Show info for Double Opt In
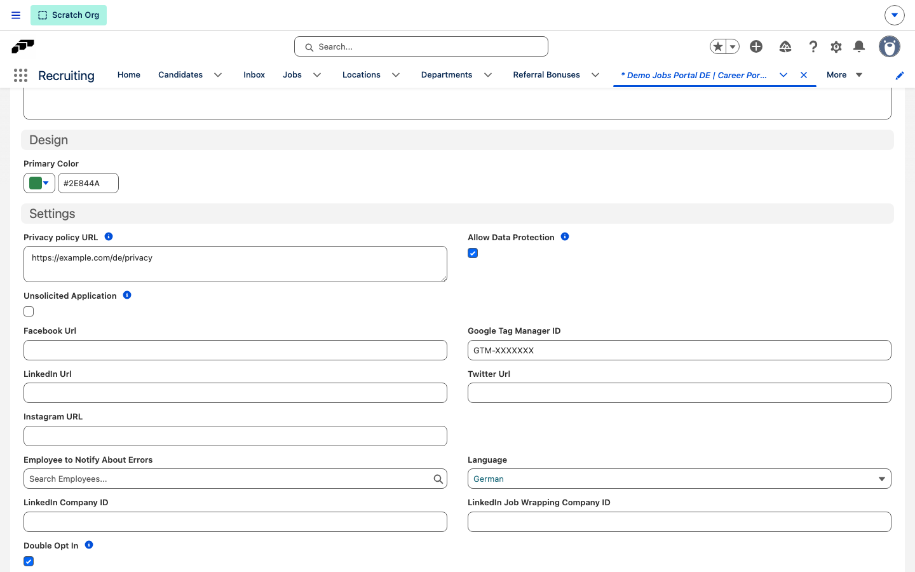 click(x=89, y=545)
